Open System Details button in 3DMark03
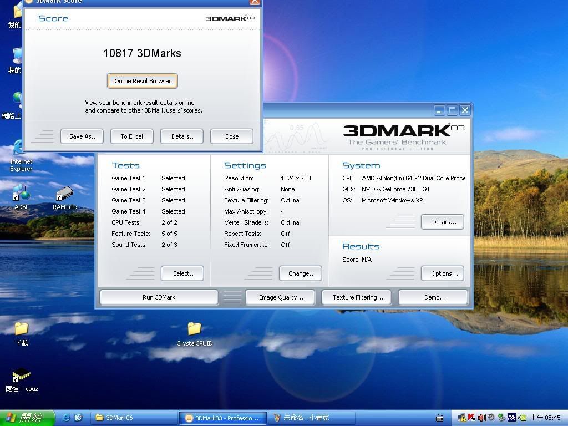 [443, 222]
